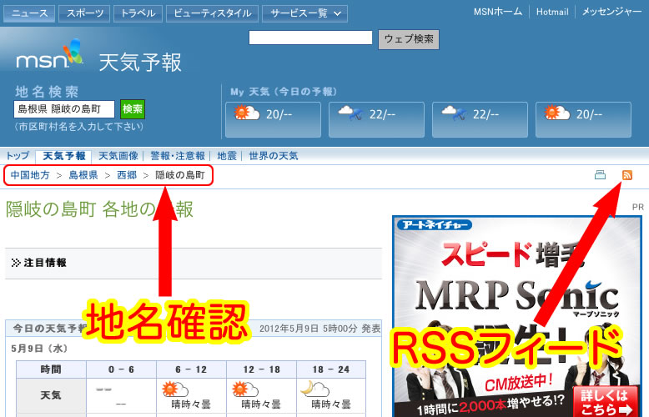The image size is (649, 417).
Task: Click the 天気予報 page title
Action: pos(140,63)
